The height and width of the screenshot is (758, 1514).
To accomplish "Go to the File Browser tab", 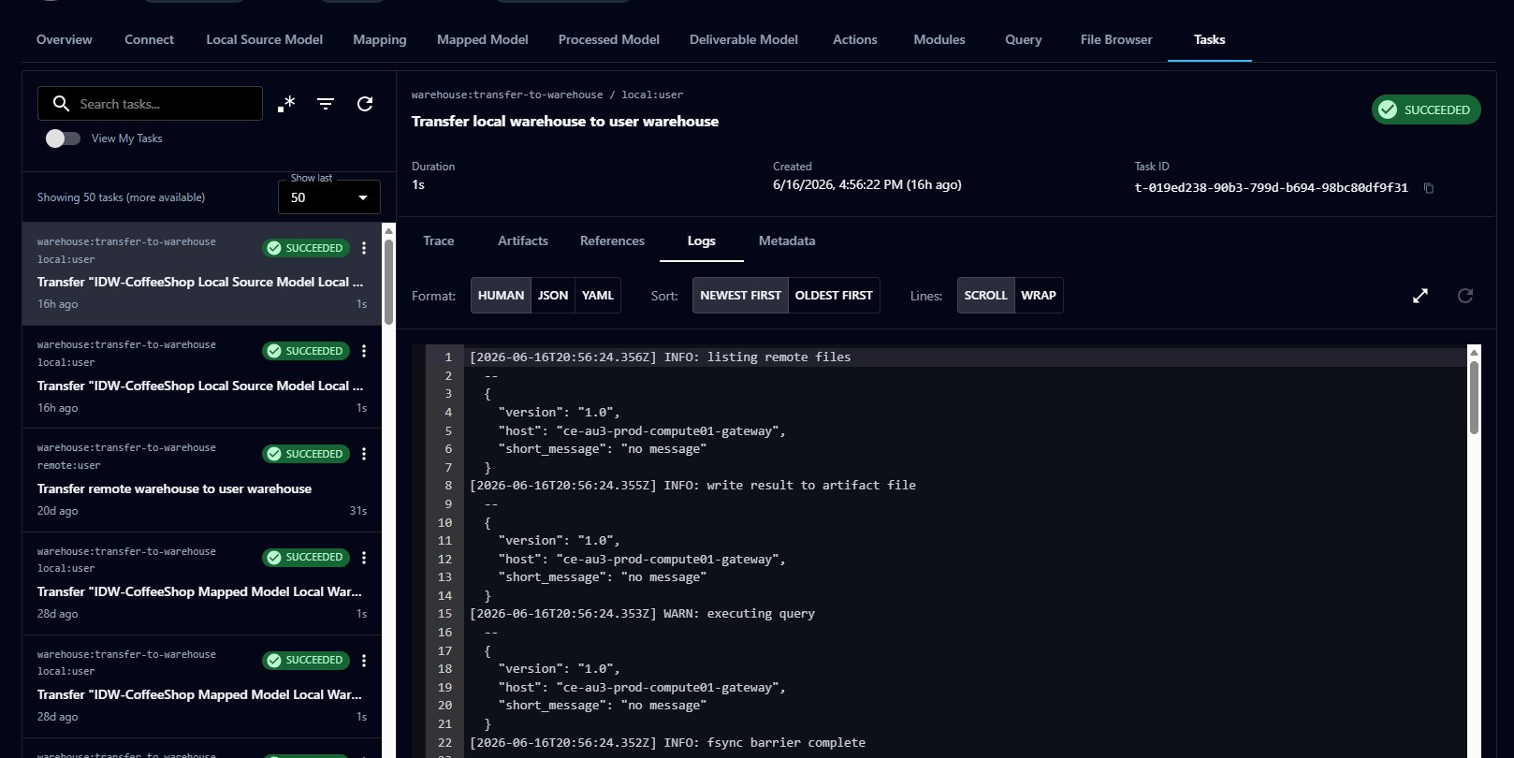I will click(x=1116, y=39).
